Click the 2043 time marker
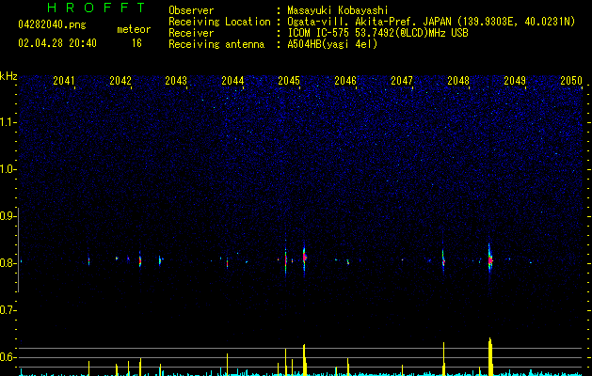 (176, 81)
